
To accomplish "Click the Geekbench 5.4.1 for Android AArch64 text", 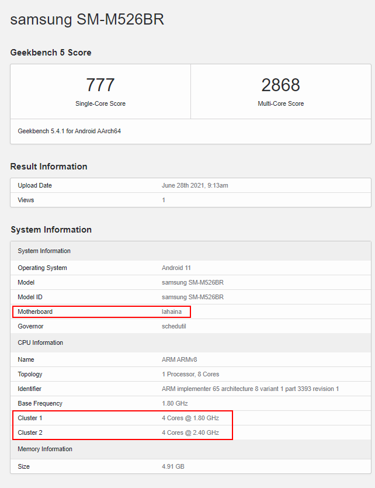I will click(x=70, y=131).
